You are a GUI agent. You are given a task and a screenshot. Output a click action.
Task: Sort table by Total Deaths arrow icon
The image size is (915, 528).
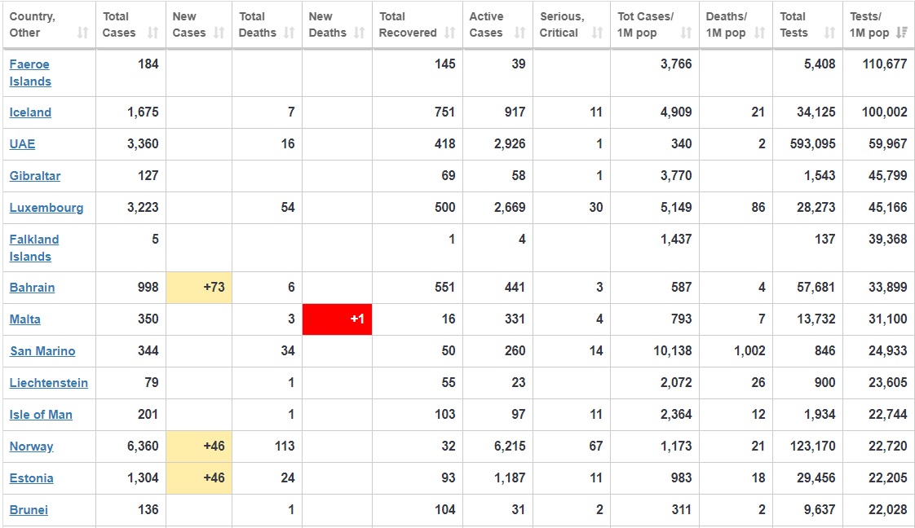pos(289,33)
